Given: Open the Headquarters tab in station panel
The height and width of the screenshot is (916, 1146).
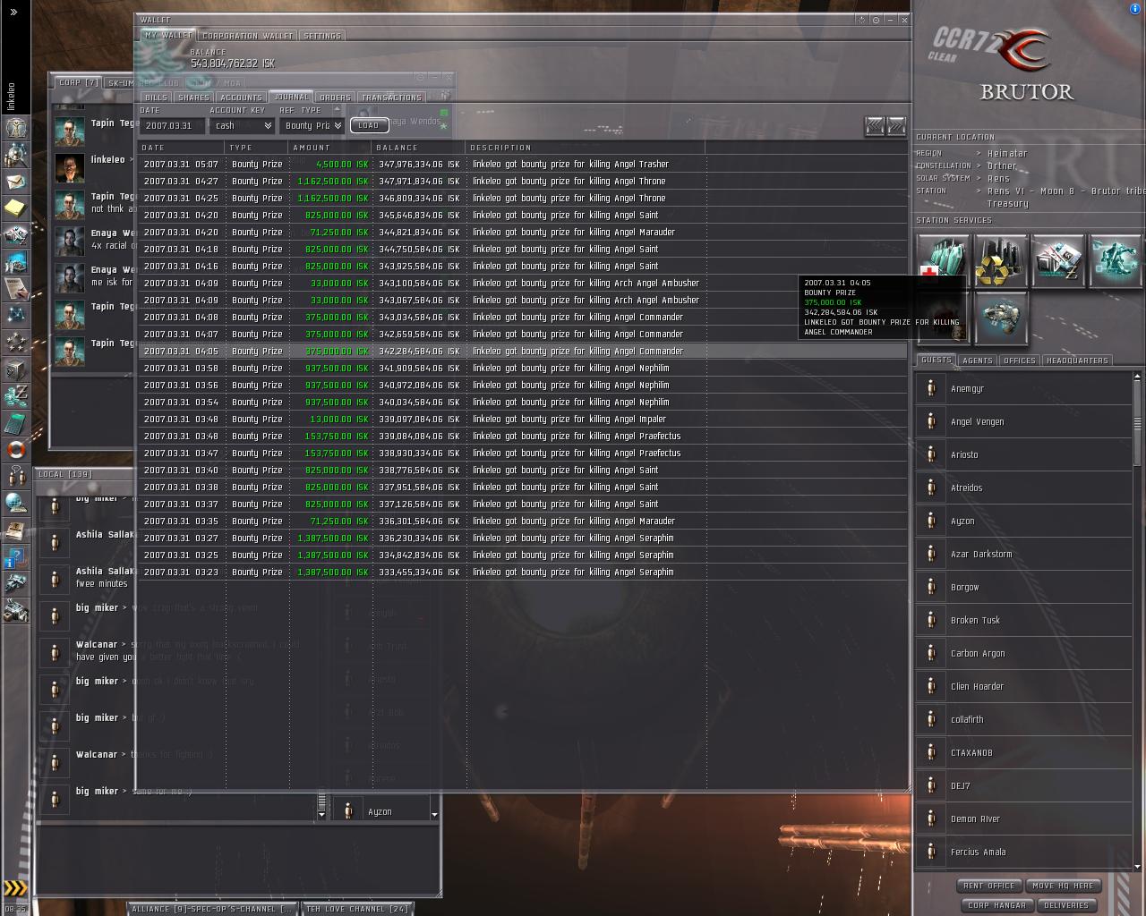Looking at the screenshot, I should tap(1078, 360).
